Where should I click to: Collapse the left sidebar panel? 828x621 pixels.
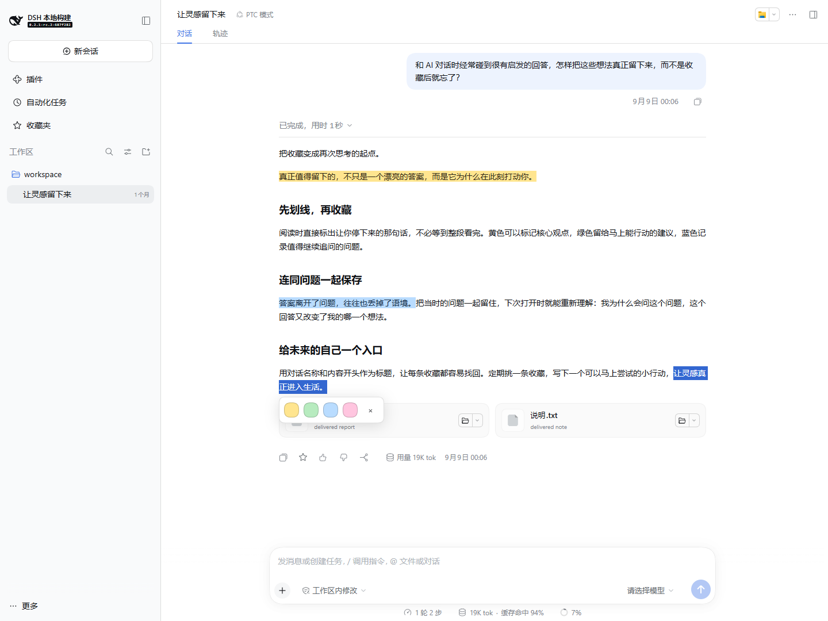pyautogui.click(x=146, y=21)
